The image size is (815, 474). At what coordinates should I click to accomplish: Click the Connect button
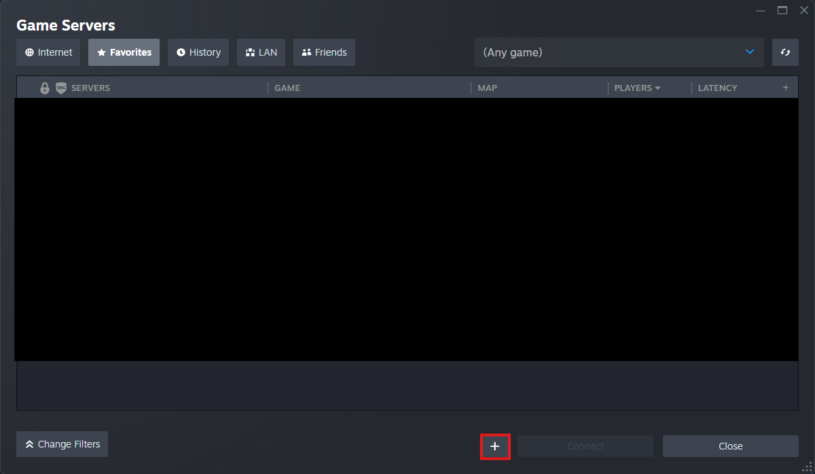(x=585, y=446)
